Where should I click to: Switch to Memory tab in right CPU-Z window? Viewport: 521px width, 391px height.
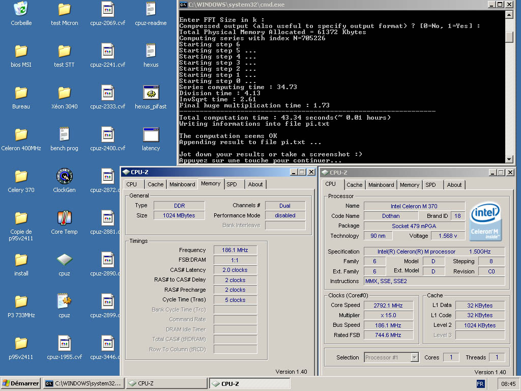(x=410, y=185)
